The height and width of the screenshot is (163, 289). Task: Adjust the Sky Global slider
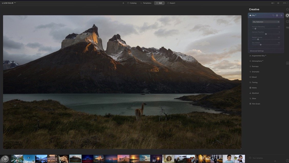(261, 45)
